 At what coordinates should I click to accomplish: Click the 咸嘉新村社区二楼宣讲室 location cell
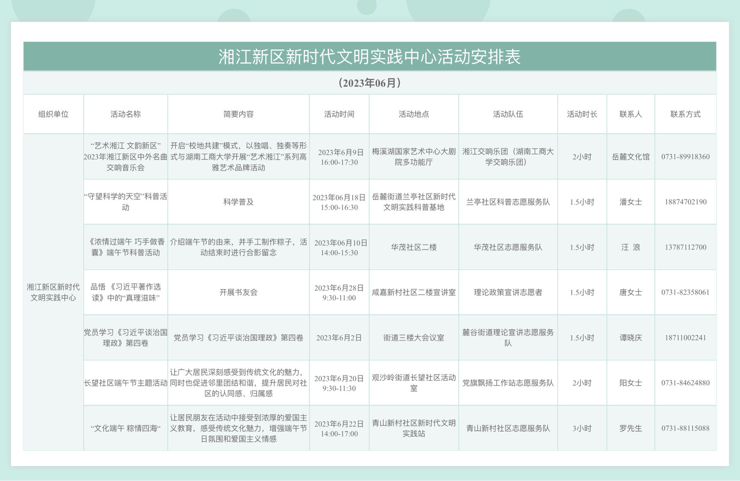tap(414, 292)
